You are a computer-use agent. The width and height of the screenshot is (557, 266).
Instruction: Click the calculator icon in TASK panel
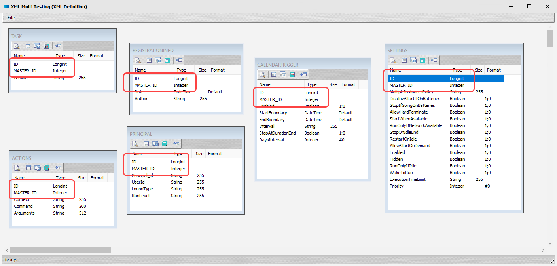pos(47,46)
